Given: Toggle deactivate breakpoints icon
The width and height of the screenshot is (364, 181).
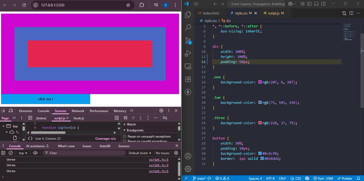Looking at the screenshot, I should [x=165, y=118].
